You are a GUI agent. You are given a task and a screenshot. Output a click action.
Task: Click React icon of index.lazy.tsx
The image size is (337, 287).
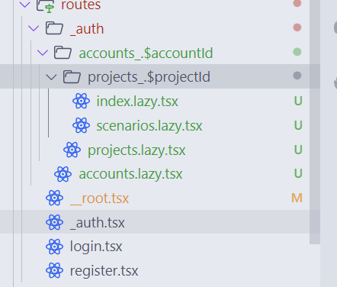(x=81, y=101)
